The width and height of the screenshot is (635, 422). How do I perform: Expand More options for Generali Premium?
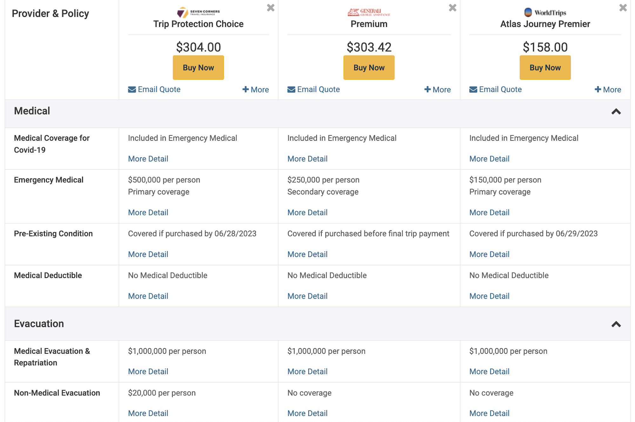pyautogui.click(x=438, y=89)
